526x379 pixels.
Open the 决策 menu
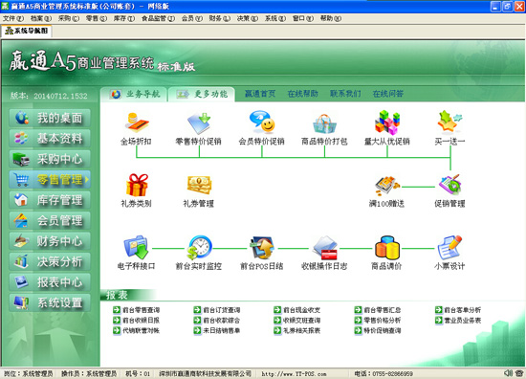(248, 18)
